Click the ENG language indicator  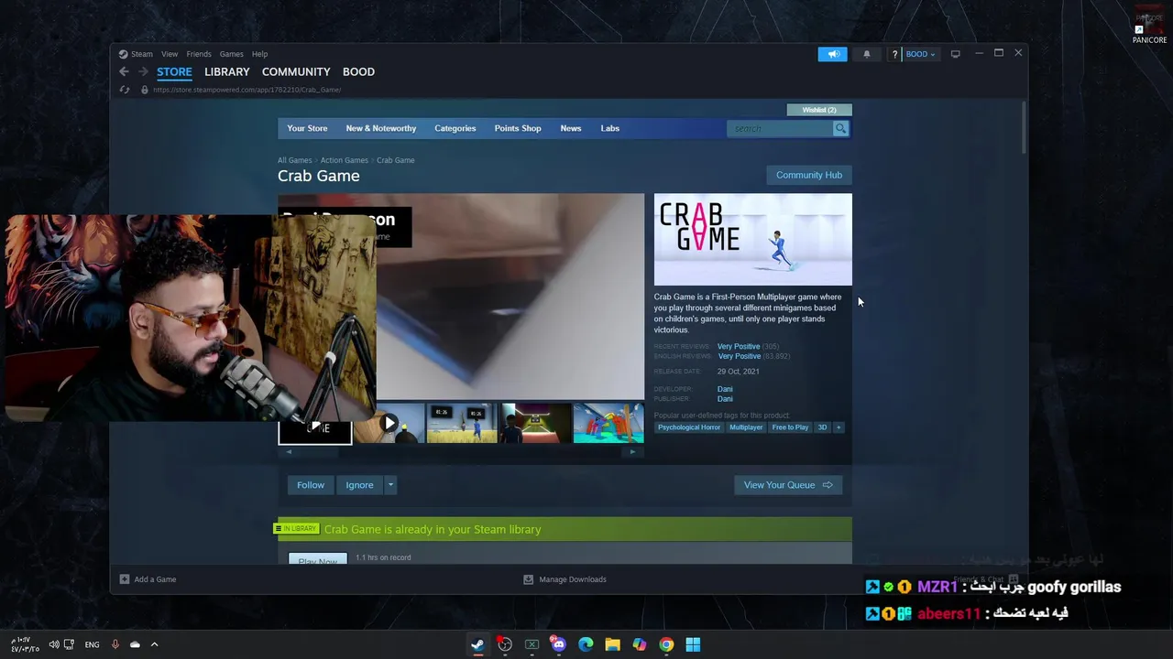point(92,644)
